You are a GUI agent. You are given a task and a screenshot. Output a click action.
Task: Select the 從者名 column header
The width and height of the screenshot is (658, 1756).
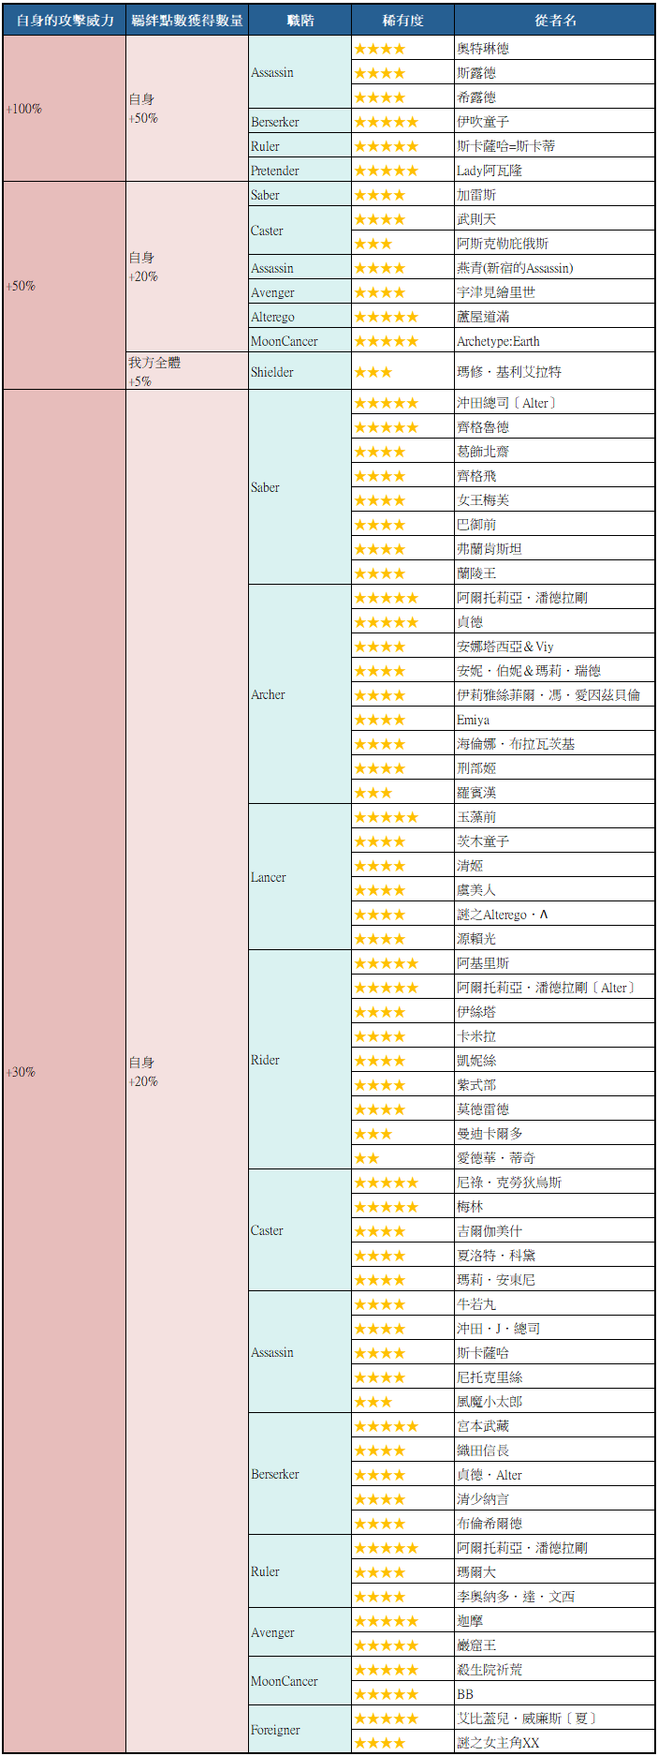point(554,20)
